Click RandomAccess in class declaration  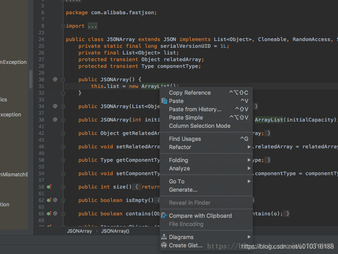click(x=311, y=39)
